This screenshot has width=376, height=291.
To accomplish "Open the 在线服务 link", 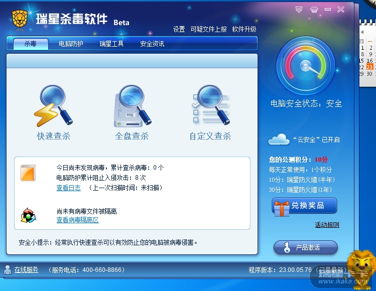I will 27,269.
